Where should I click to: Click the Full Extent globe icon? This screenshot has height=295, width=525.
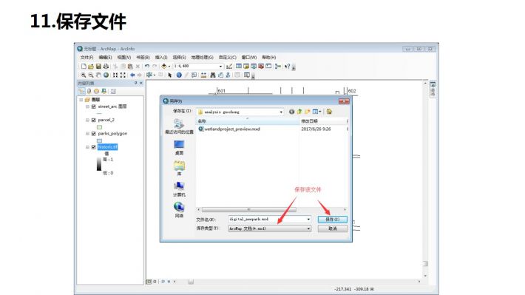[106, 75]
